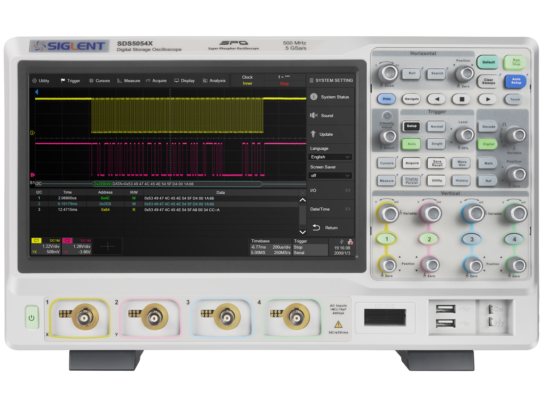The width and height of the screenshot is (543, 407).
Task: Open the Utility menu on screen
Action: pyautogui.click(x=41, y=81)
